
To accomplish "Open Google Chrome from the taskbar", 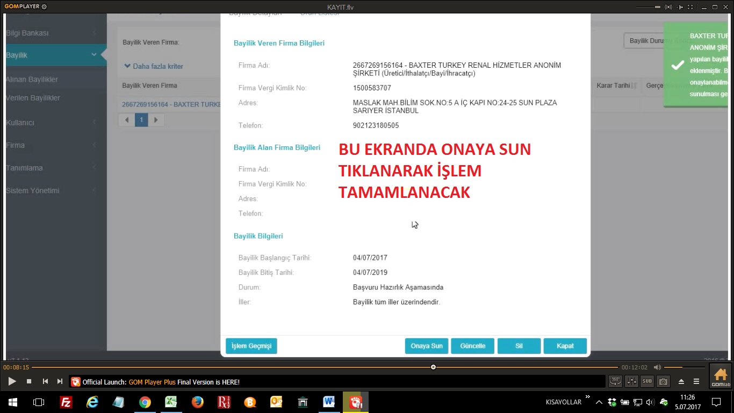I will tap(145, 402).
